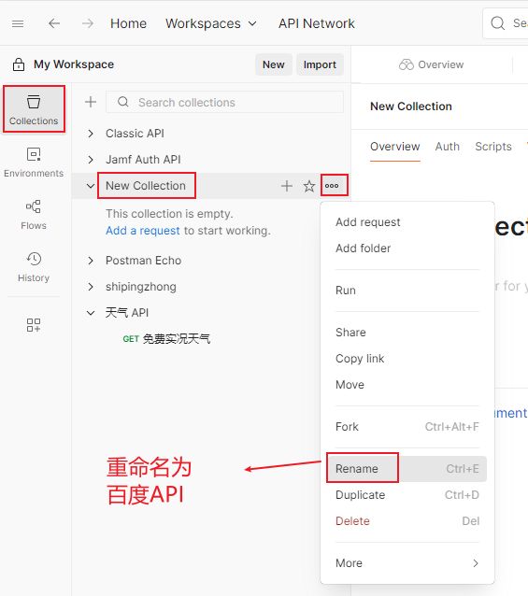This screenshot has height=596, width=528.
Task: Select New Collection in the list
Action: [146, 186]
